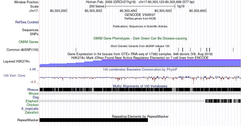Select the Chicken species label
Screen dimensions: 241x126
tap(32, 105)
